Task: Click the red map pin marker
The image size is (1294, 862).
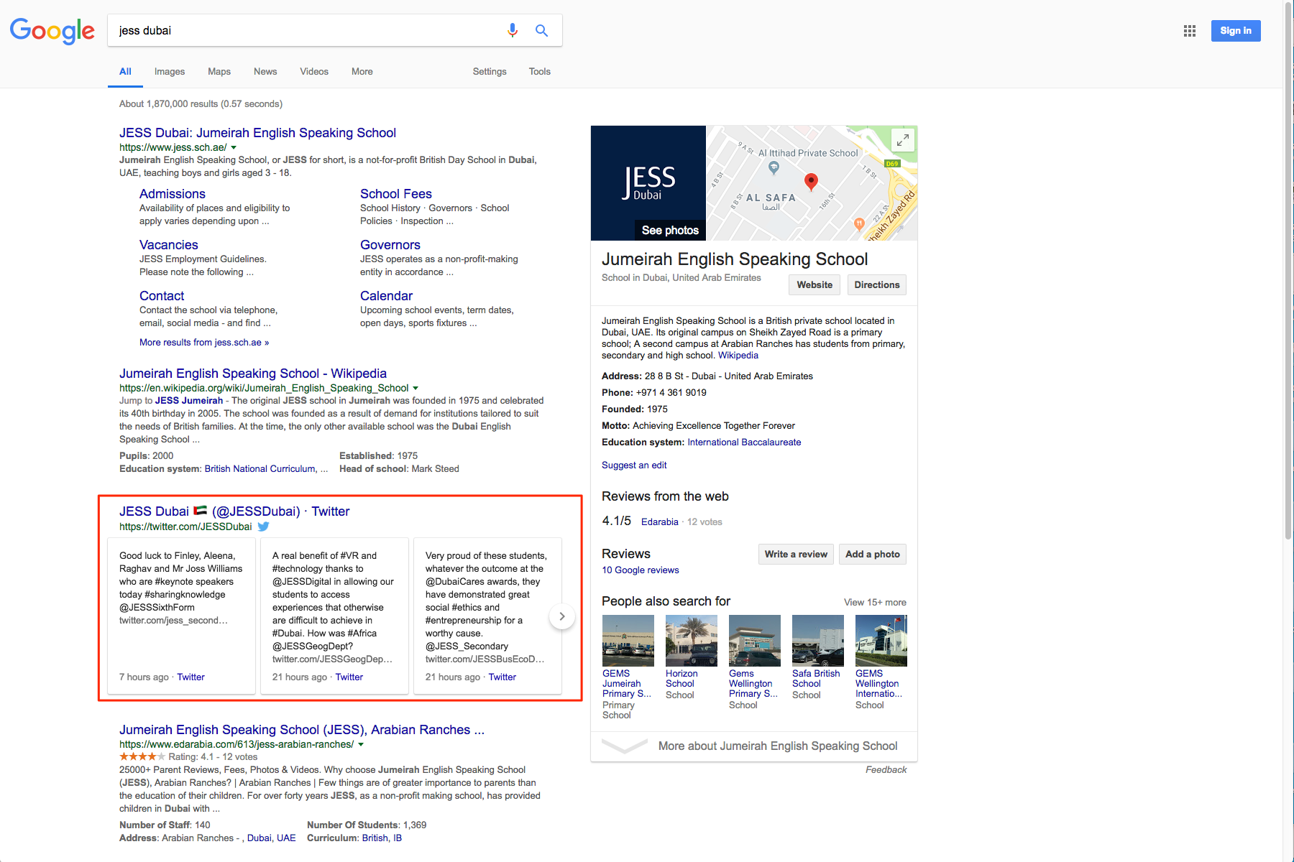Action: (811, 182)
